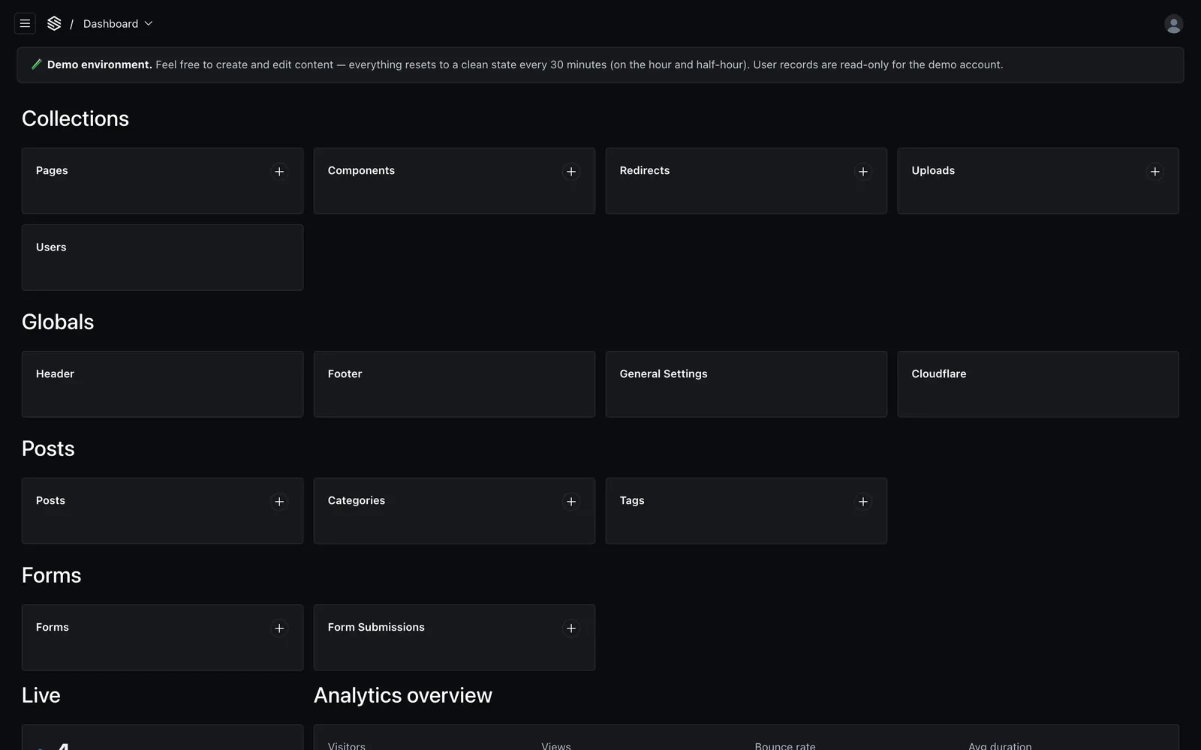The image size is (1201, 750).
Task: Open the Pages collection card
Action: click(162, 181)
